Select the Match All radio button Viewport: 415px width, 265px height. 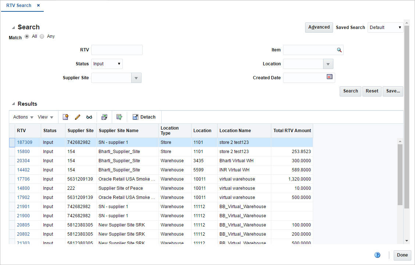point(27,36)
